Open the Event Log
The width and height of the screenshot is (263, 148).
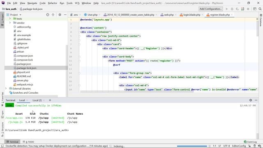[x=250, y=142]
